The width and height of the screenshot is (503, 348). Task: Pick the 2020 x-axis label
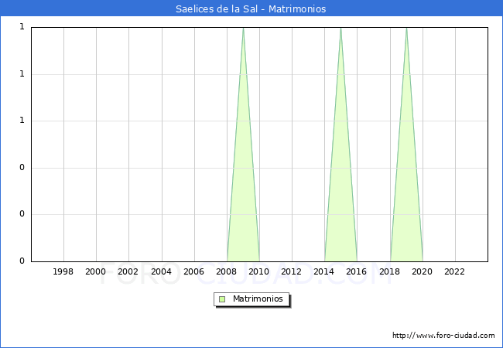pos(423,271)
